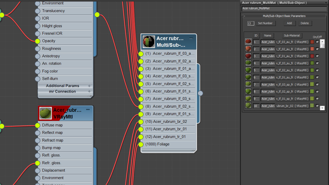Collapse the Multi/Sub-Object node with minus button
Image resolution: width=329 pixels, height=185 pixels.
(x=191, y=38)
